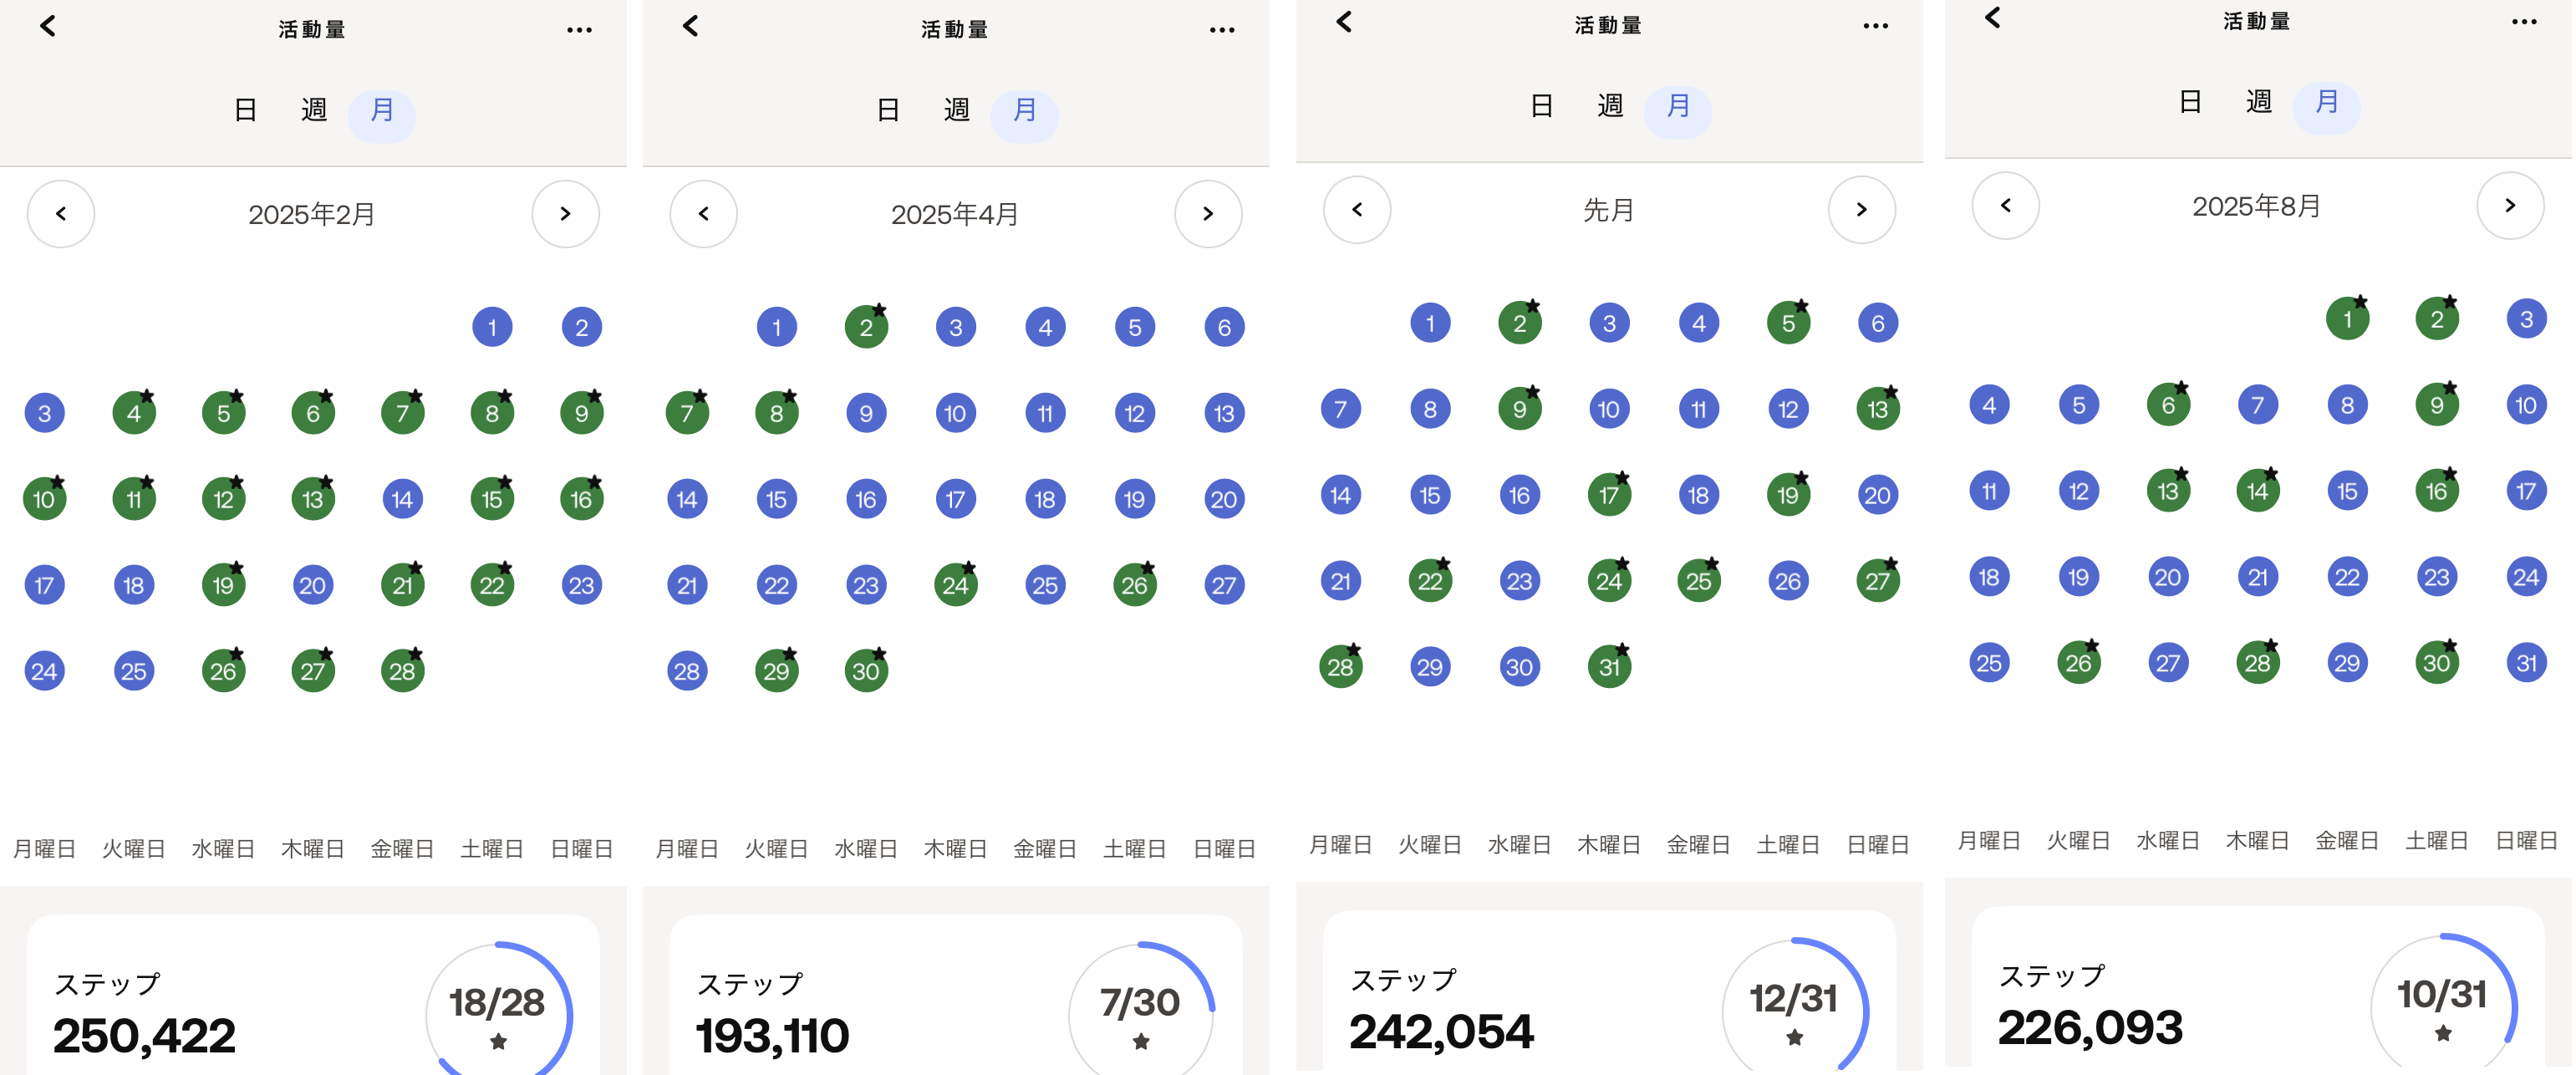
Task: Switch to 日 view on 2025年2月 screen
Action: pos(245,110)
